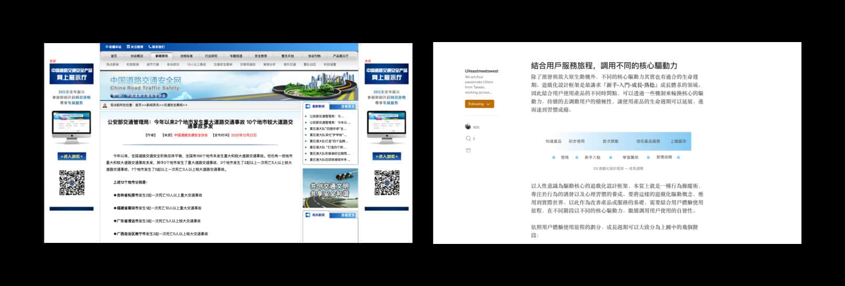This screenshot has width=845, height=286.
Task: Open the comments bubble icon
Action: click(x=468, y=138)
